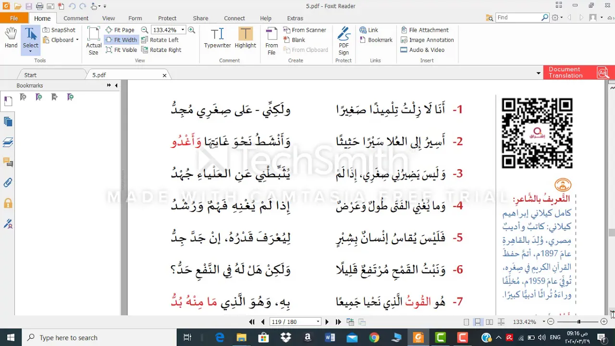
Task: Collapse the Bookmarks navigation panel
Action: click(x=116, y=86)
